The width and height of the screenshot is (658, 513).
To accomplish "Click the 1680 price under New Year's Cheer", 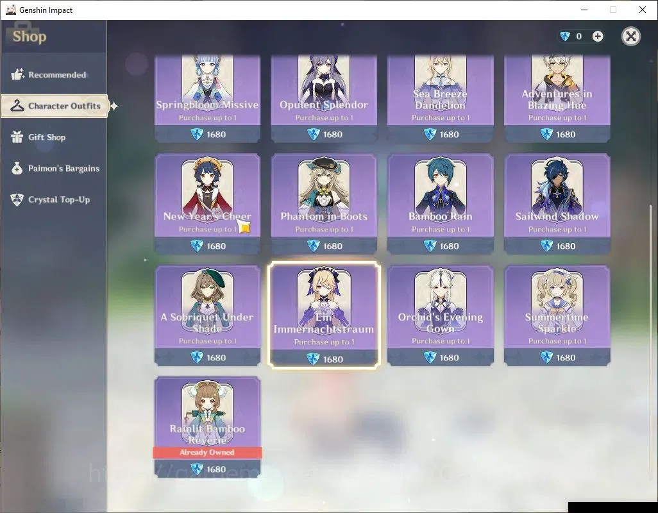I will 216,246.
